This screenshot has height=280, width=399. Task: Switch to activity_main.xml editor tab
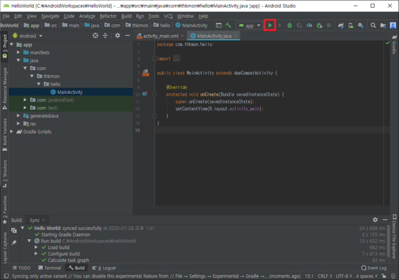click(x=160, y=36)
